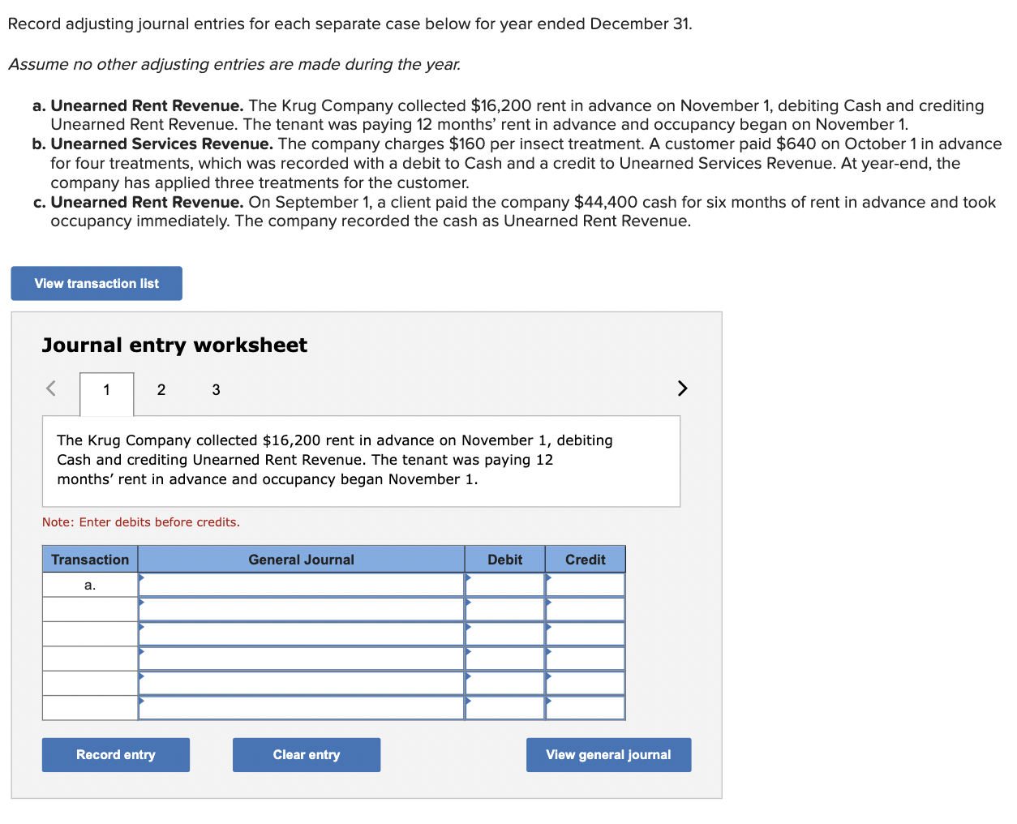The width and height of the screenshot is (1017, 824).
Task: Switch to worksheet tab 2
Action: tap(161, 390)
